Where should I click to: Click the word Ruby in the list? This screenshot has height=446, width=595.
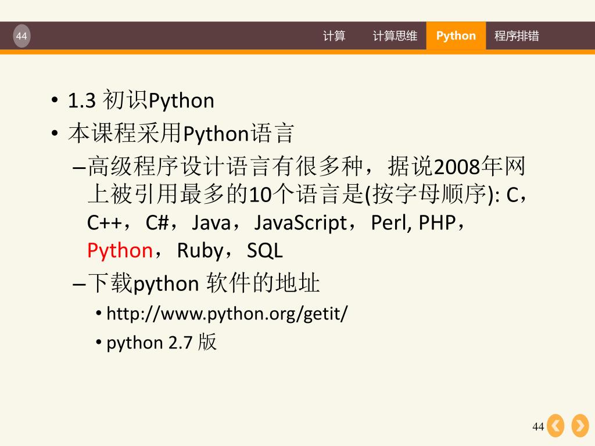(x=200, y=251)
